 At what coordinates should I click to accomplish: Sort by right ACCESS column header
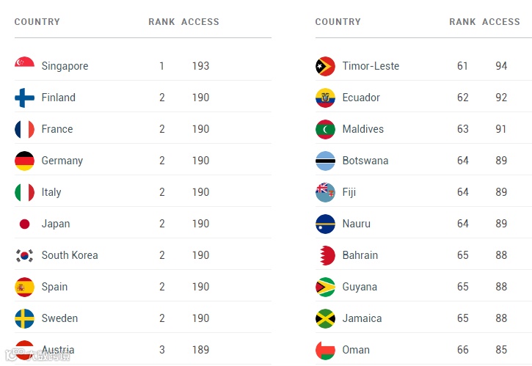500,22
